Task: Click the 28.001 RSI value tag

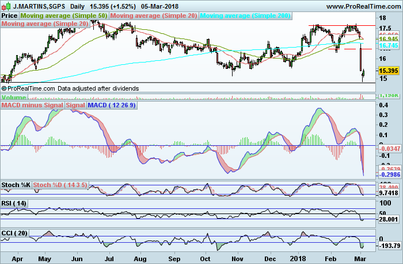Action: [x=389, y=219]
